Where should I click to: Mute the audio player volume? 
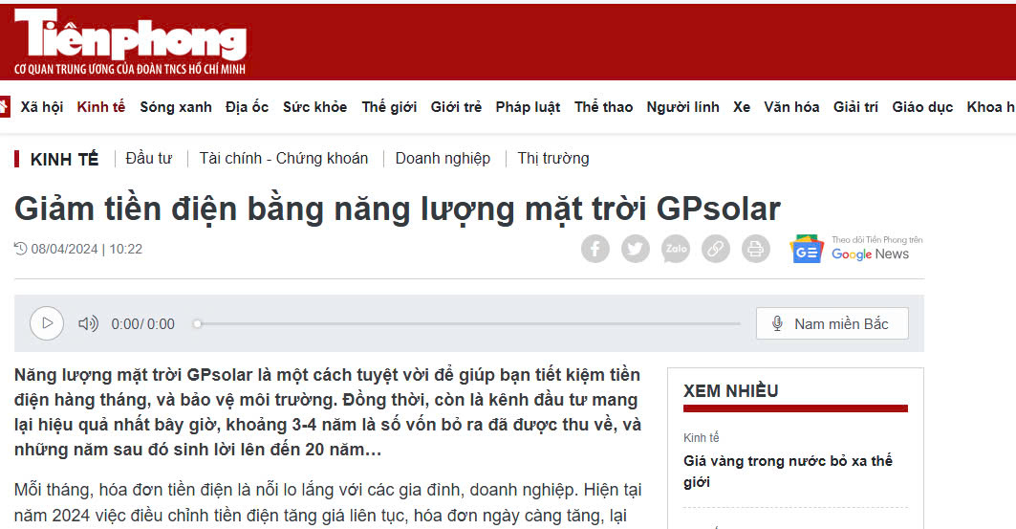point(88,323)
